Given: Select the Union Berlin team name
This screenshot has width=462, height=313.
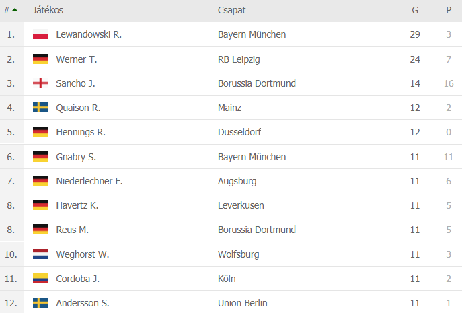Looking at the screenshot, I should click(243, 303).
